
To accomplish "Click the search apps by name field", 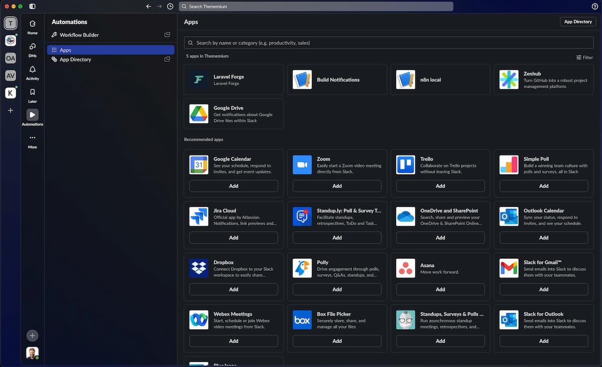I will point(389,43).
